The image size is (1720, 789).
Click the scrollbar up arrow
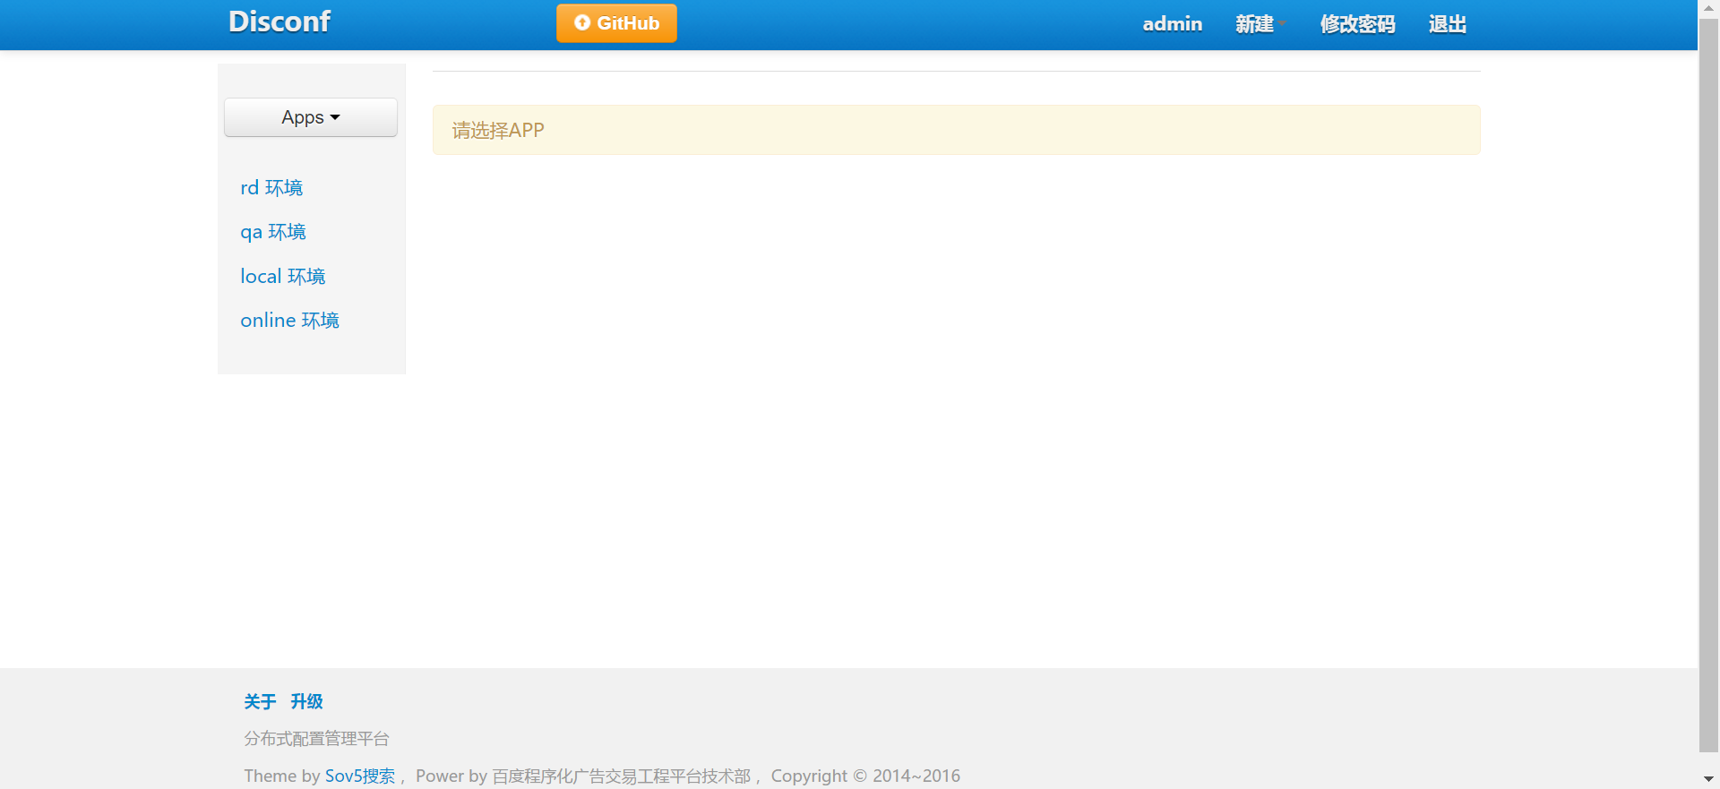pos(1709,8)
